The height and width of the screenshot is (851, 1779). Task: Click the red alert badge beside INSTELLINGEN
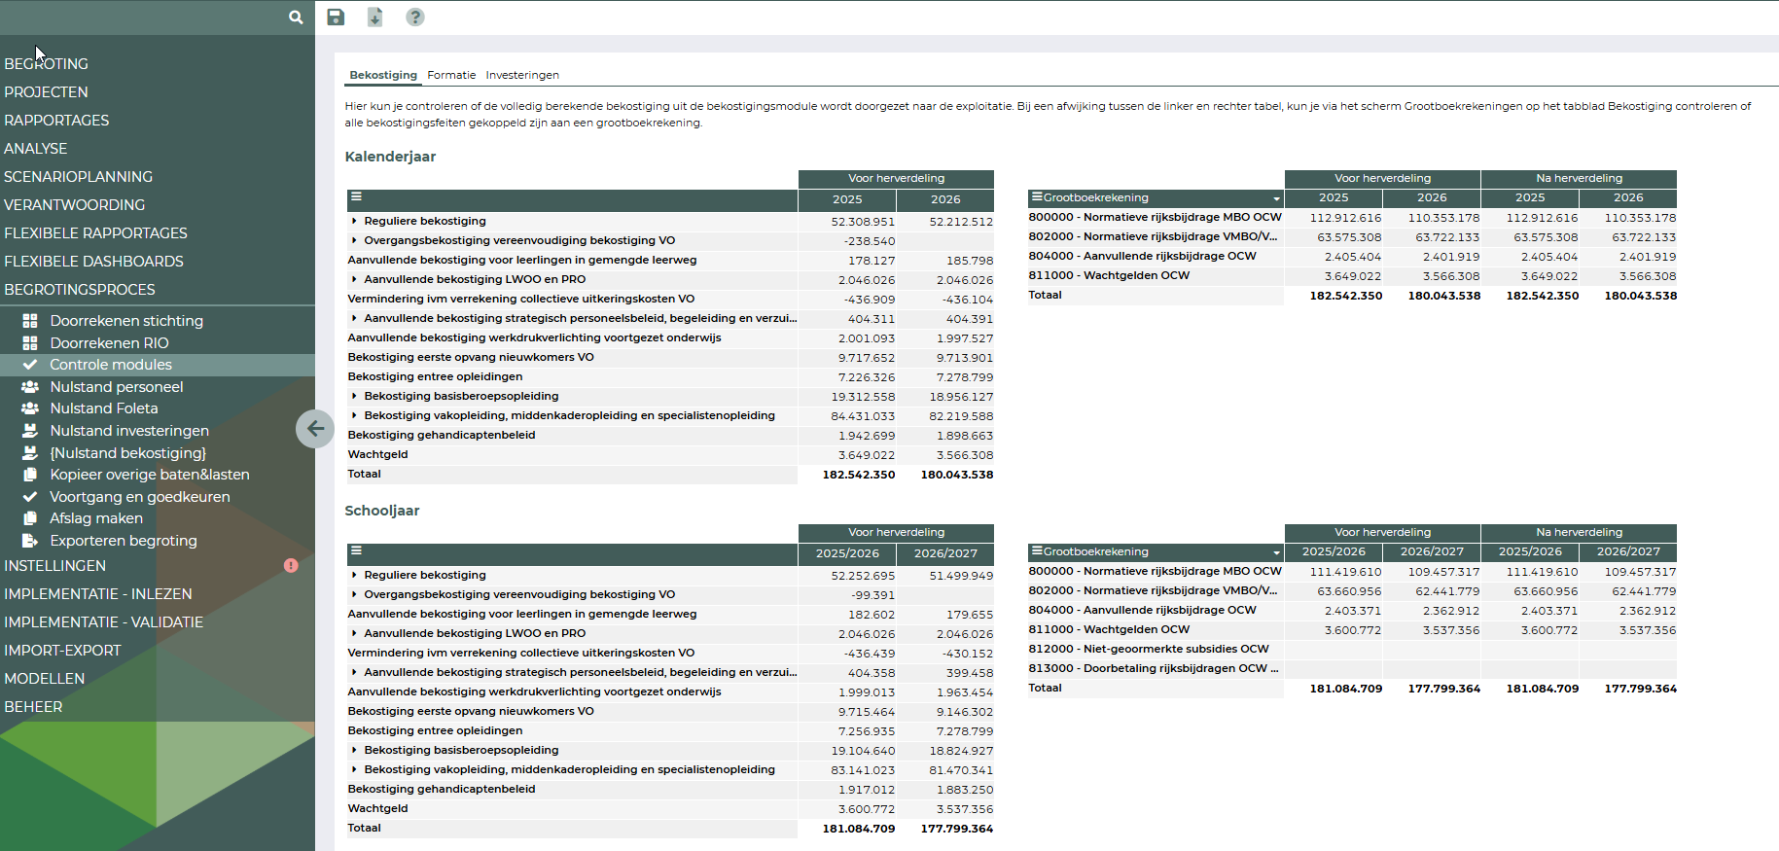pos(291,565)
